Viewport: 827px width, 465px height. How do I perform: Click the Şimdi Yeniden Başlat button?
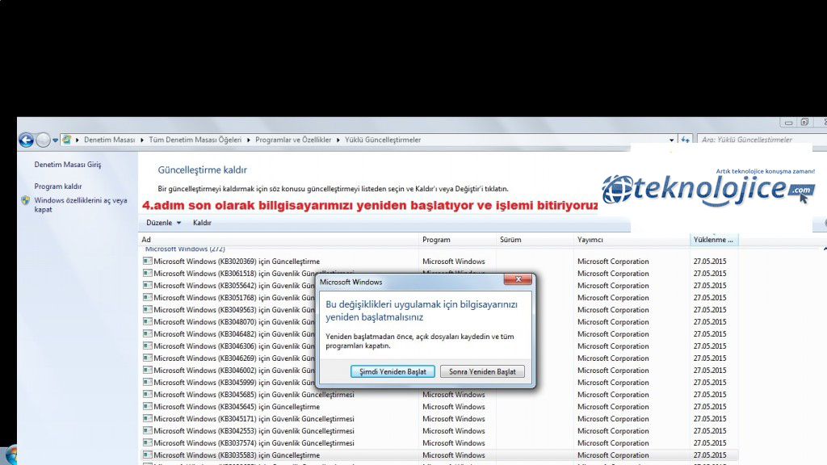coord(393,371)
